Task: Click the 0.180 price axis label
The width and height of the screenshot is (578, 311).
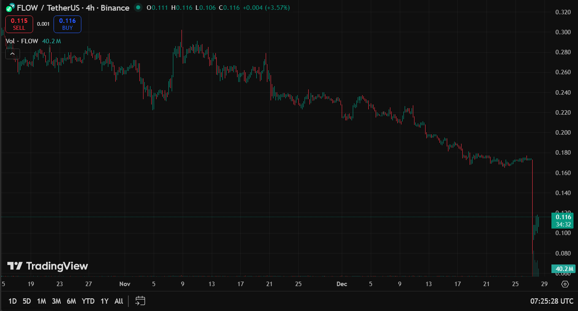Action: pos(563,153)
